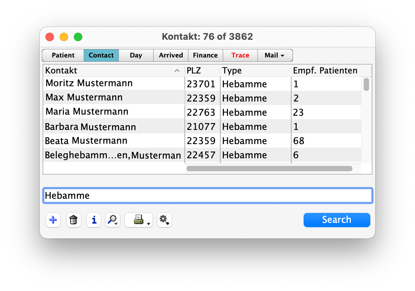Viewport: 415px width, 291px height.
Task: Switch to the Patient tab
Action: click(x=63, y=55)
